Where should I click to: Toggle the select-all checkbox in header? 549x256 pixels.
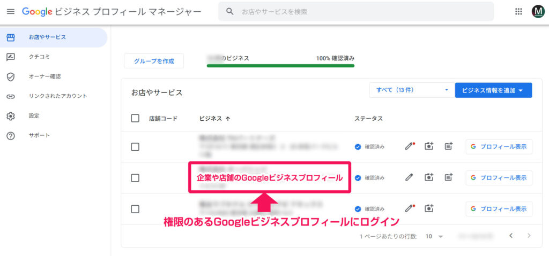click(135, 118)
